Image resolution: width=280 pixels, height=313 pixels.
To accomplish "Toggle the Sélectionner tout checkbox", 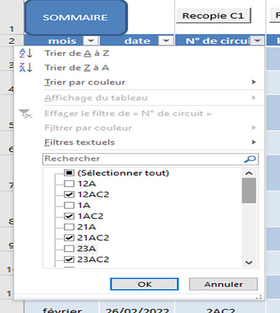I will (69, 173).
